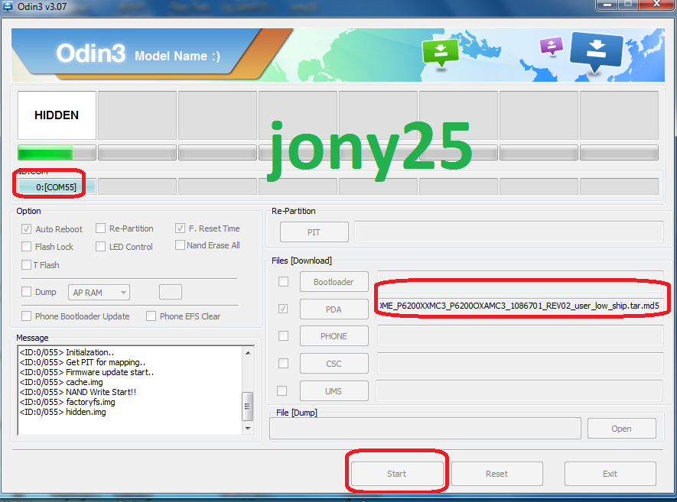Viewport: 677px width, 502px height.
Task: Click the Reset button
Action: [x=497, y=474]
